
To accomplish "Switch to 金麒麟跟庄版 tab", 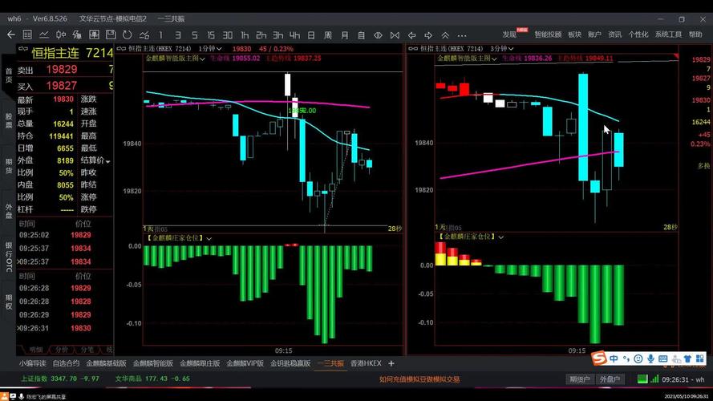I will pyautogui.click(x=200, y=363).
